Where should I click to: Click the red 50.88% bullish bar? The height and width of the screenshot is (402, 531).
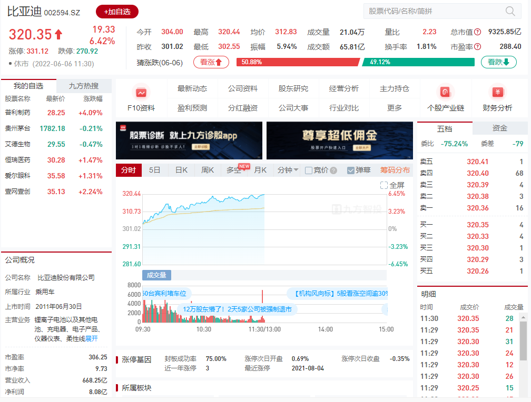[x=298, y=62]
